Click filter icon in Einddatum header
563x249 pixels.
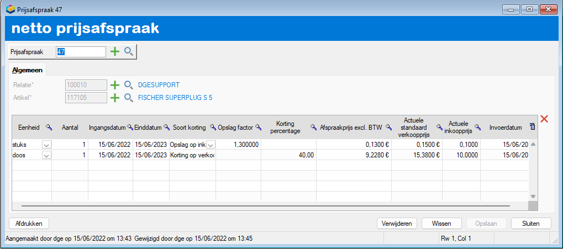point(166,127)
